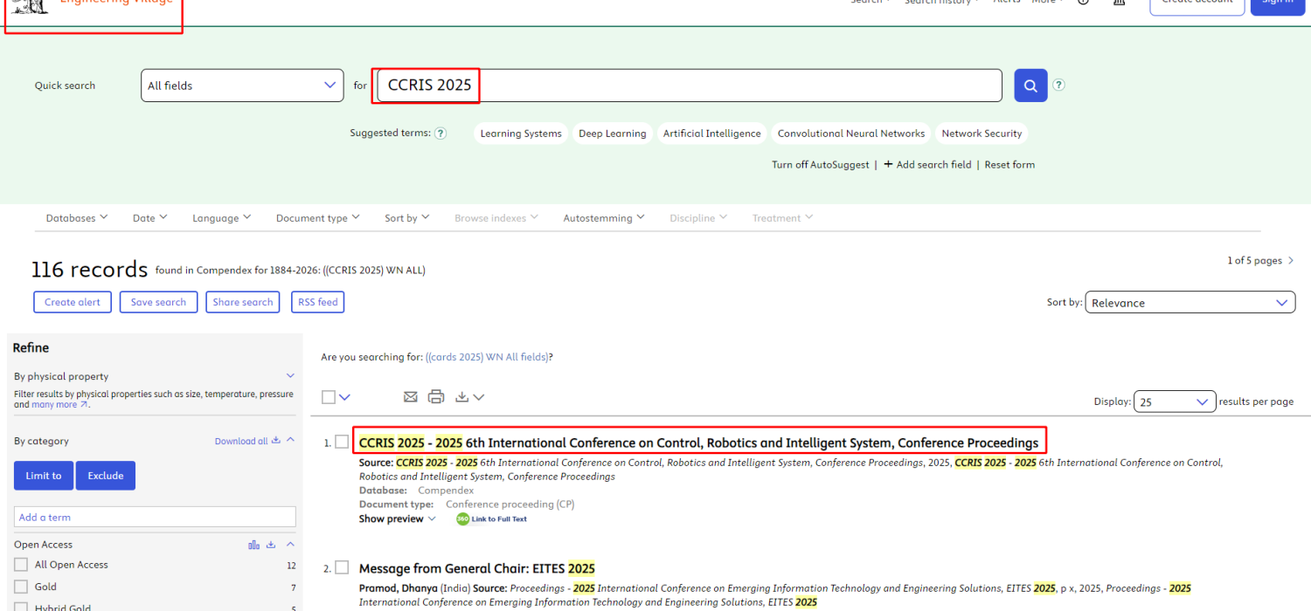Print selected records with the printer icon
Viewport: 1311px width, 611px height.
pos(436,396)
